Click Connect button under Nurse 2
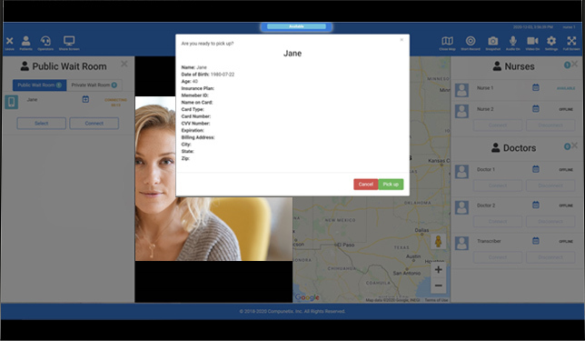This screenshot has height=341, width=585. [498, 125]
